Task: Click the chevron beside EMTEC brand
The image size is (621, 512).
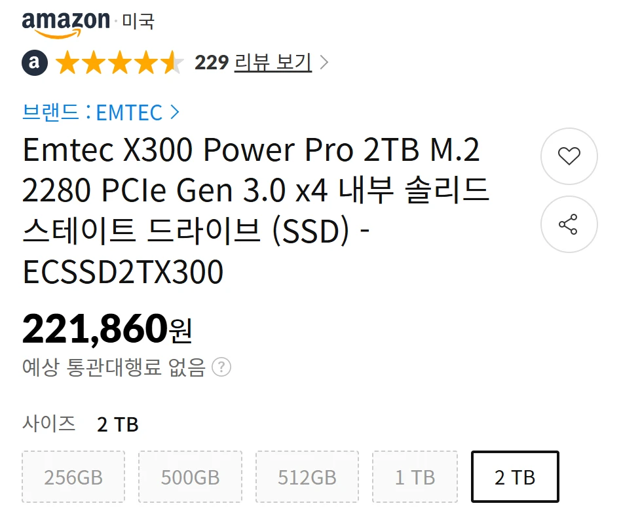Action: coord(174,112)
